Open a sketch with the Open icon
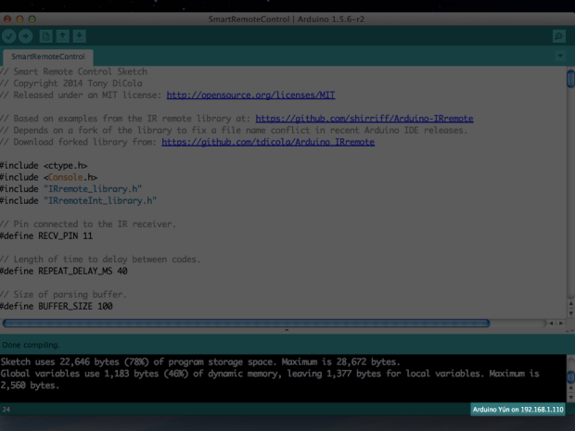 coord(63,36)
